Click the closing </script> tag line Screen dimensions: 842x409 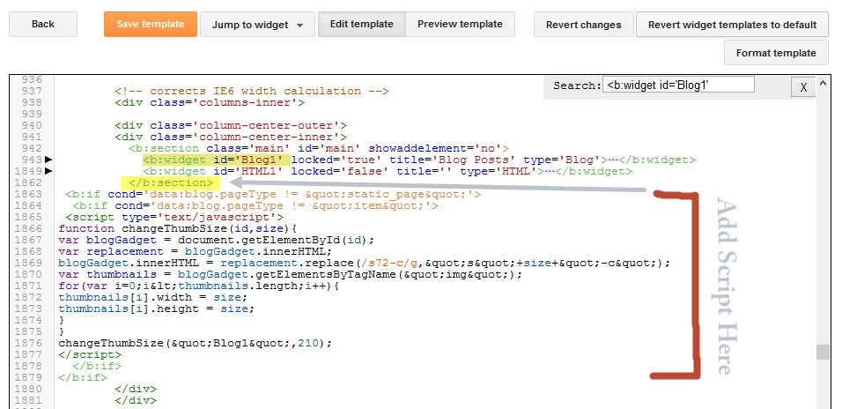(90, 354)
